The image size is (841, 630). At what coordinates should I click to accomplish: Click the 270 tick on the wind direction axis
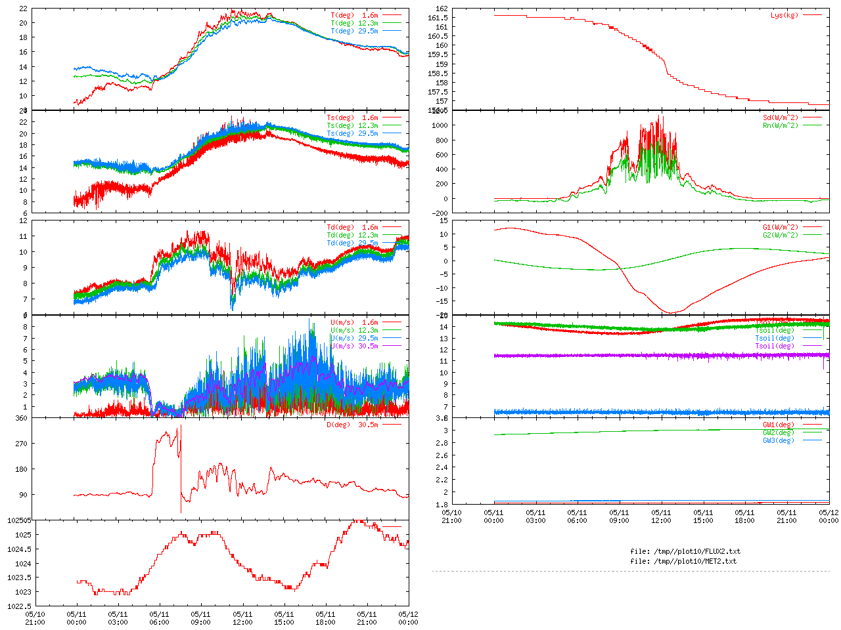point(22,444)
